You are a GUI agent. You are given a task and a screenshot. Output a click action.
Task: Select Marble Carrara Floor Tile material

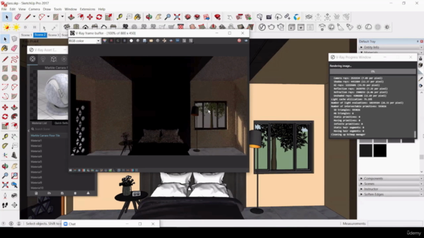point(46,136)
